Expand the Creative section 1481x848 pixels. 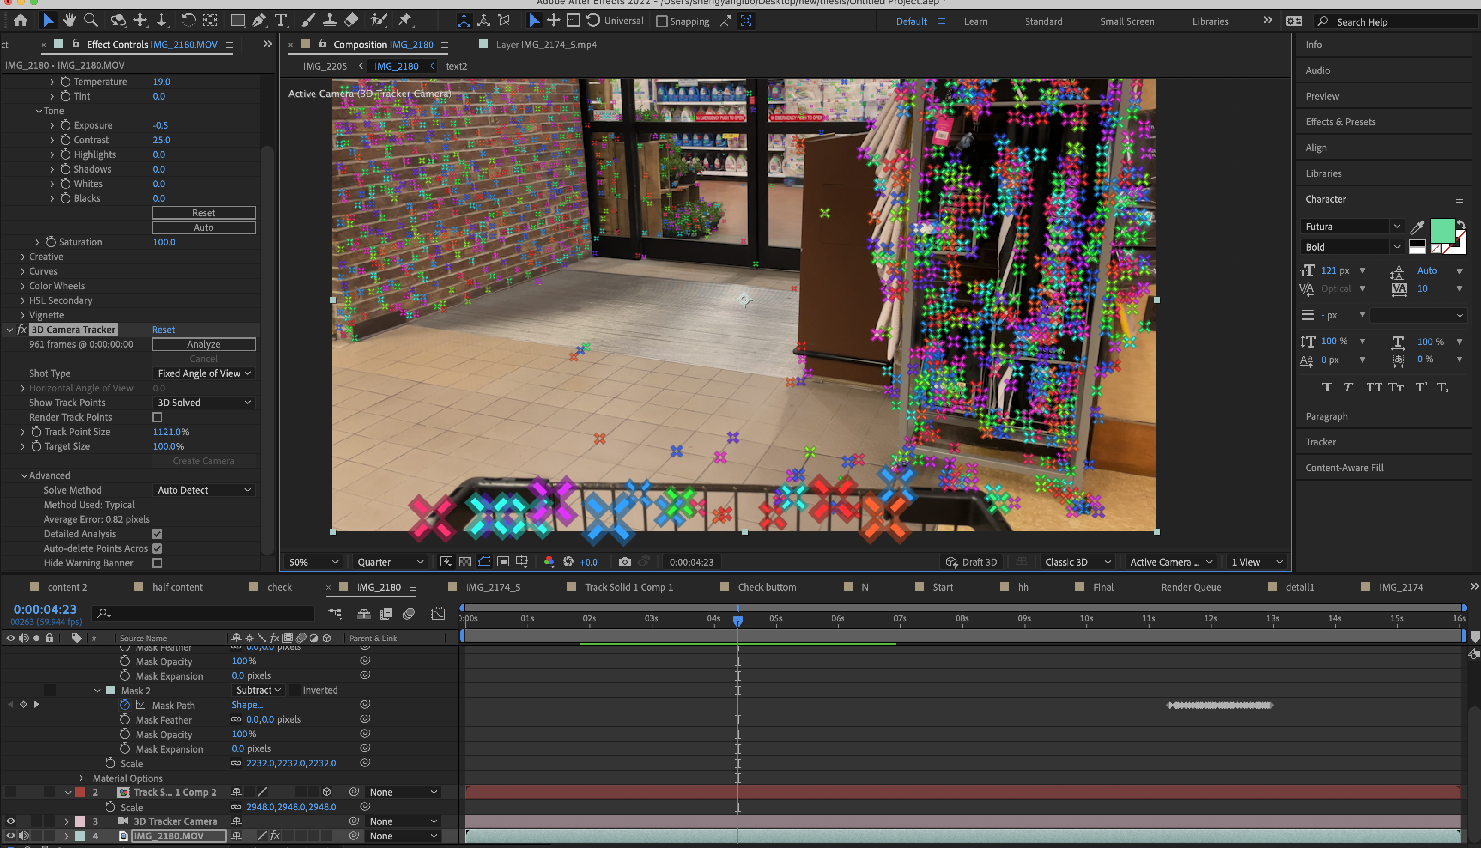point(23,257)
